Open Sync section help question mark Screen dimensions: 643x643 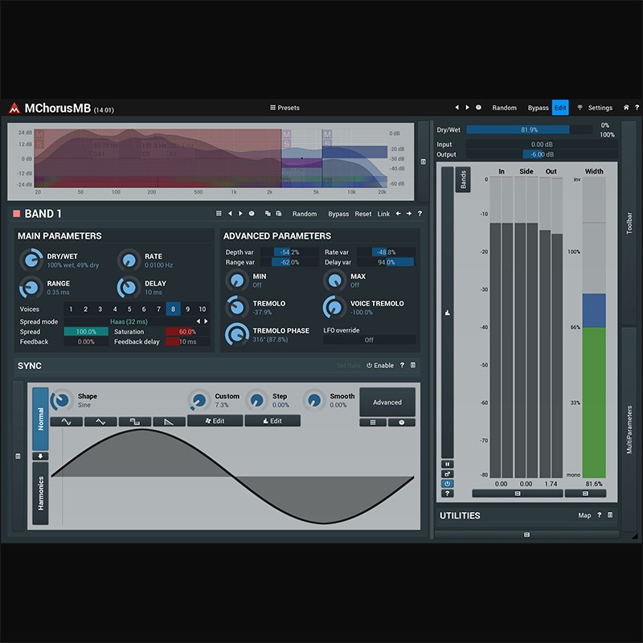click(x=402, y=365)
